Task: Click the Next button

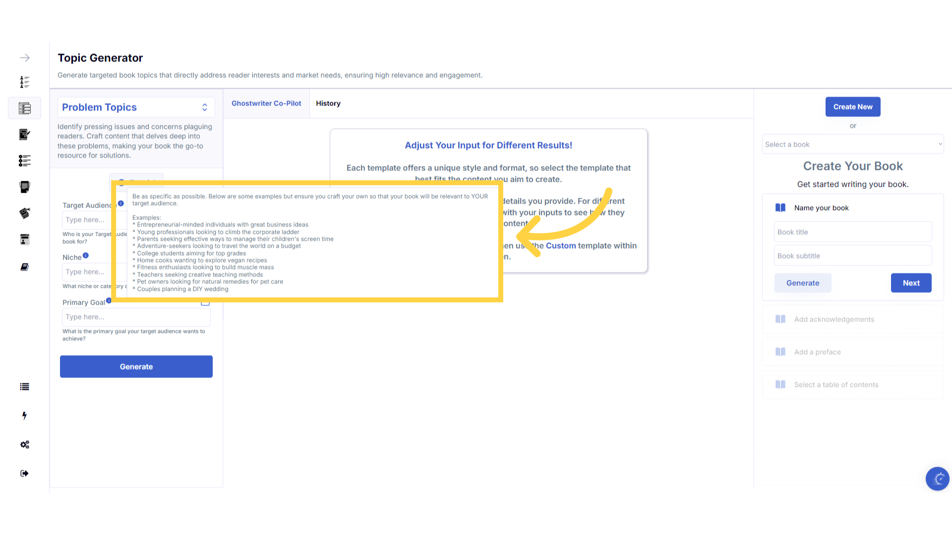Action: (x=911, y=283)
